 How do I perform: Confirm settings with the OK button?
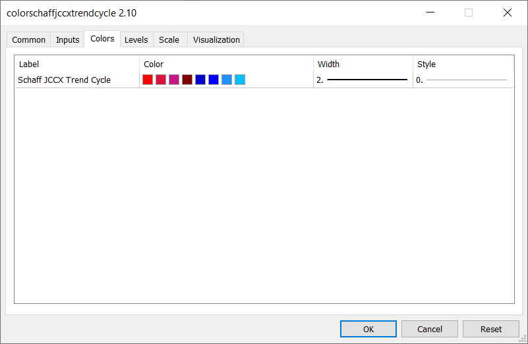[368, 329]
